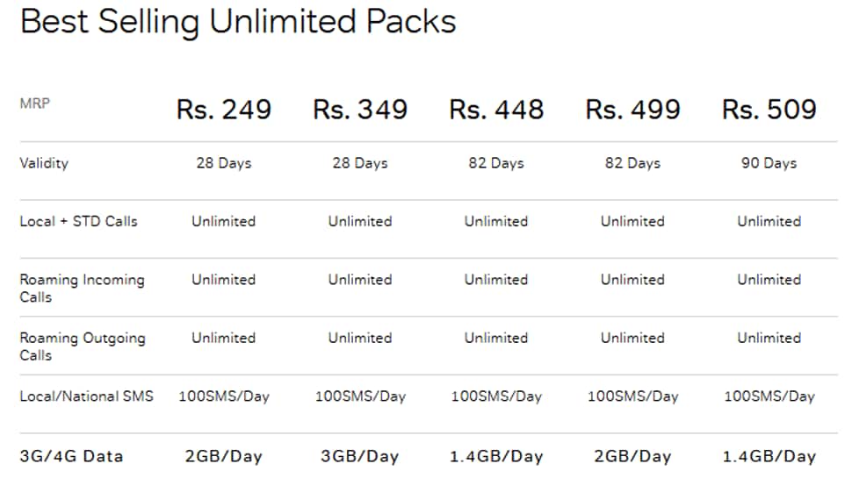Click the Roaming Outgoing Calls label

point(83,346)
